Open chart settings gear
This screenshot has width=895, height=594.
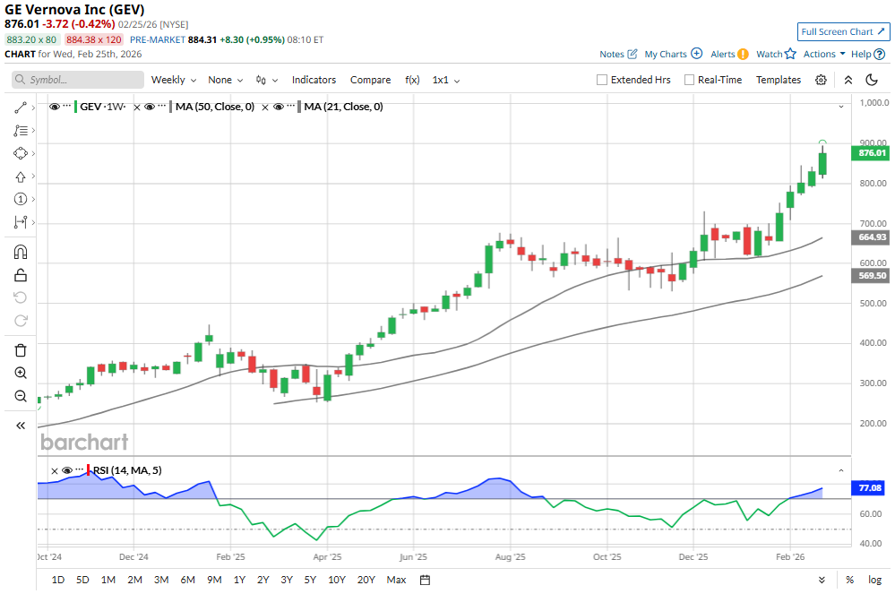(x=821, y=80)
